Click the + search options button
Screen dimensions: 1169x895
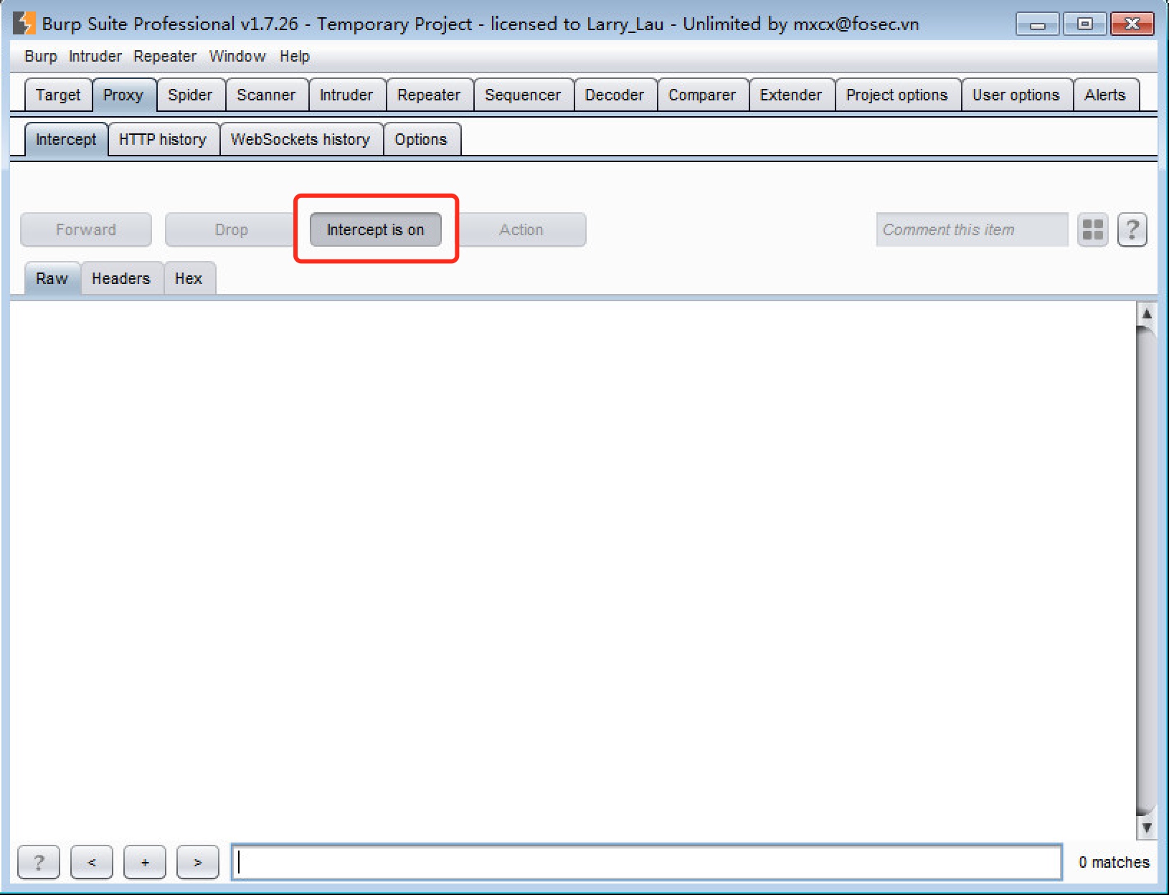(x=145, y=862)
